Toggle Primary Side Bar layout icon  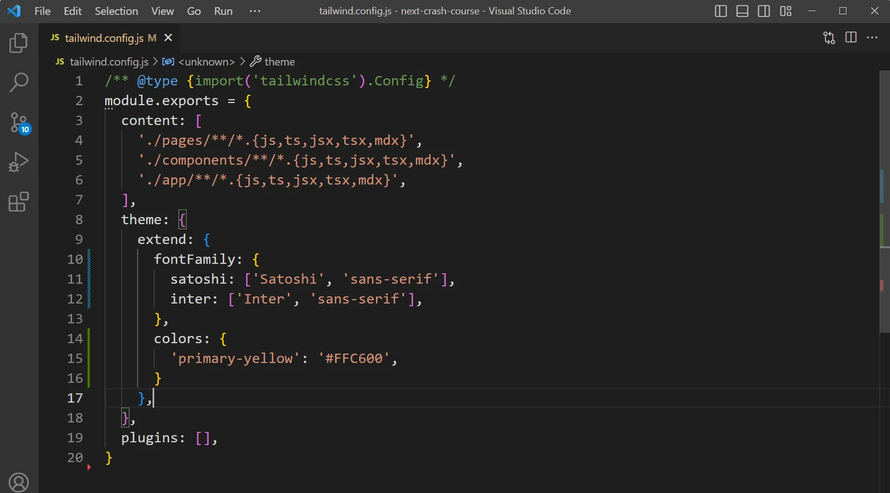(720, 11)
